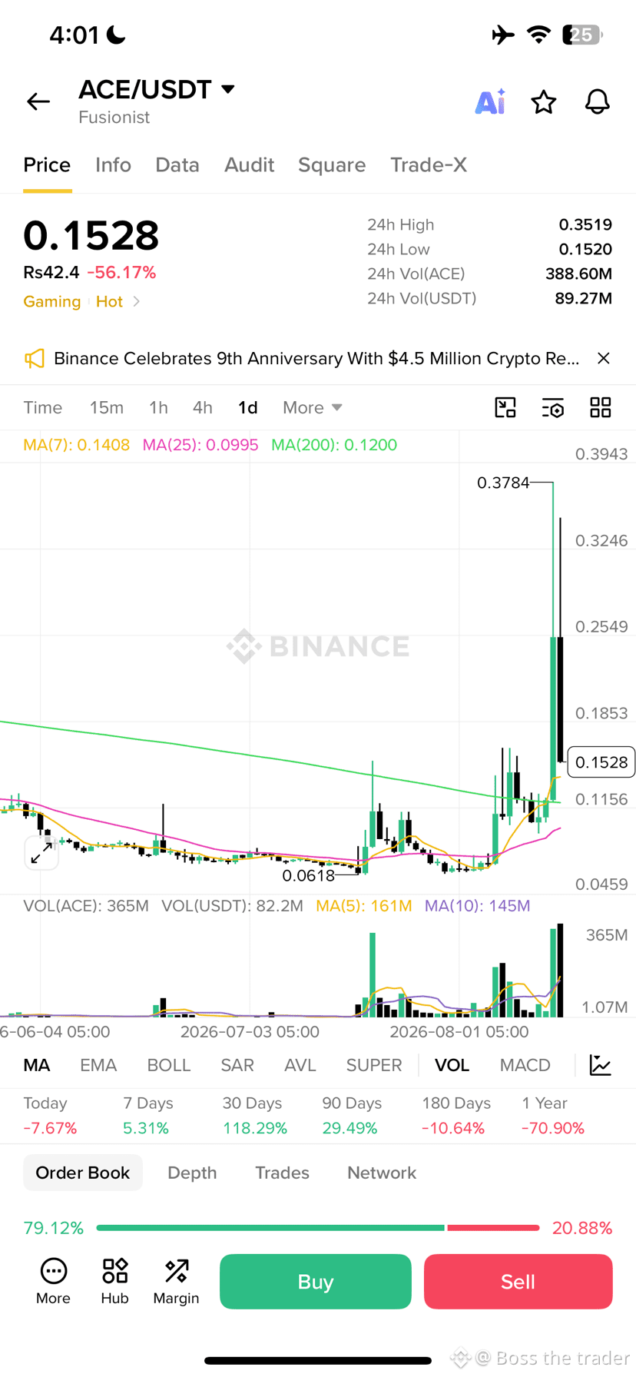Toggle the AVL indicator

300,1065
